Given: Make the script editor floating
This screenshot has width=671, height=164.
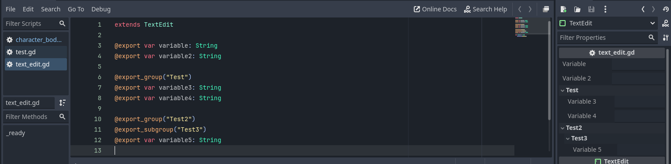Looking at the screenshot, I should pos(546,9).
